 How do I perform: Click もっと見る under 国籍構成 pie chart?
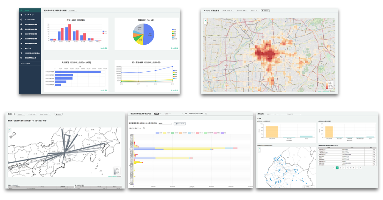(x=174, y=48)
